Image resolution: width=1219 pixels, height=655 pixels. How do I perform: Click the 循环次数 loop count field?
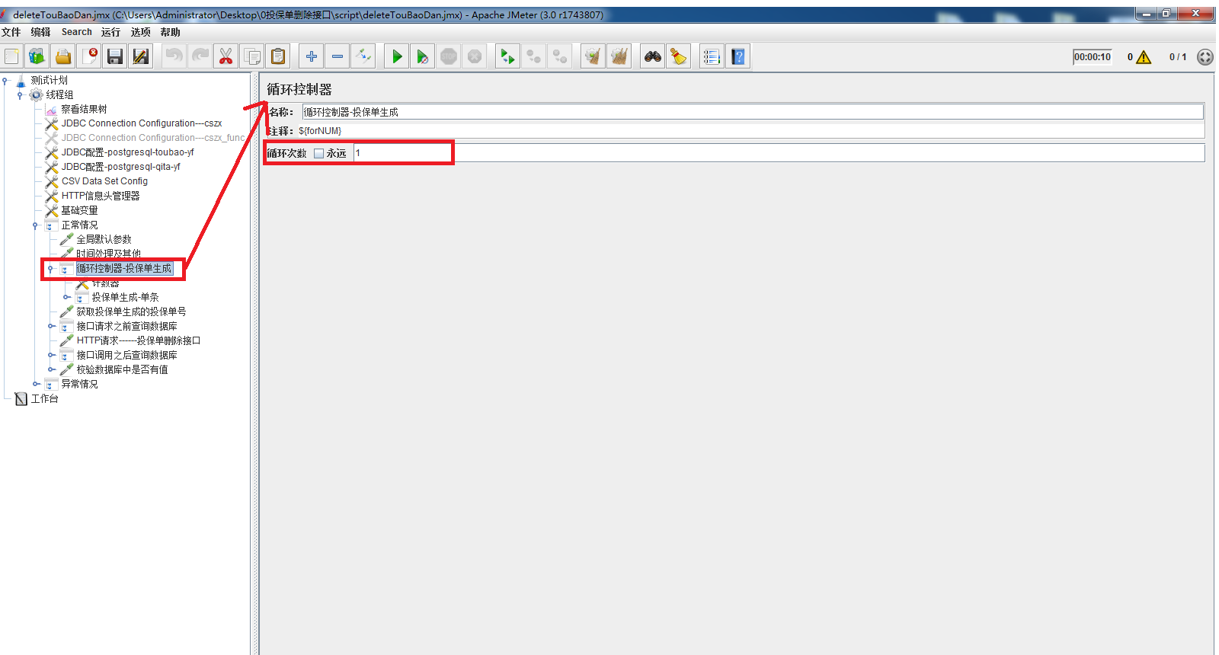tap(779, 153)
